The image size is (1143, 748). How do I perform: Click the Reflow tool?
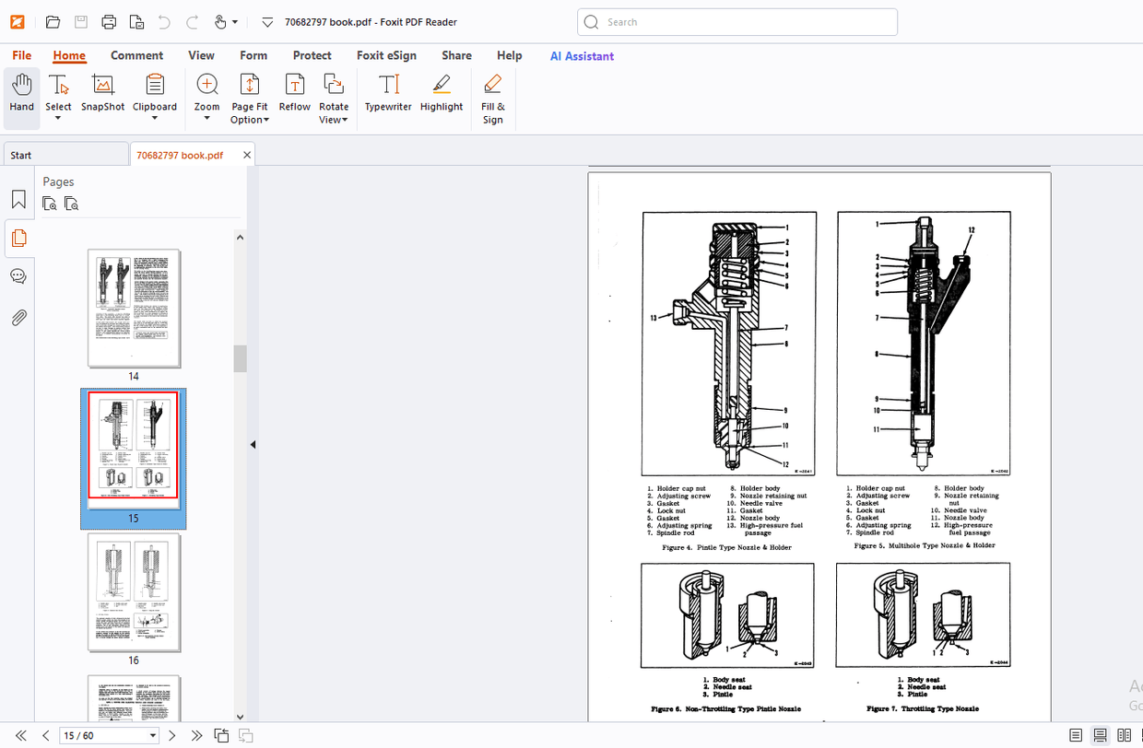(295, 93)
